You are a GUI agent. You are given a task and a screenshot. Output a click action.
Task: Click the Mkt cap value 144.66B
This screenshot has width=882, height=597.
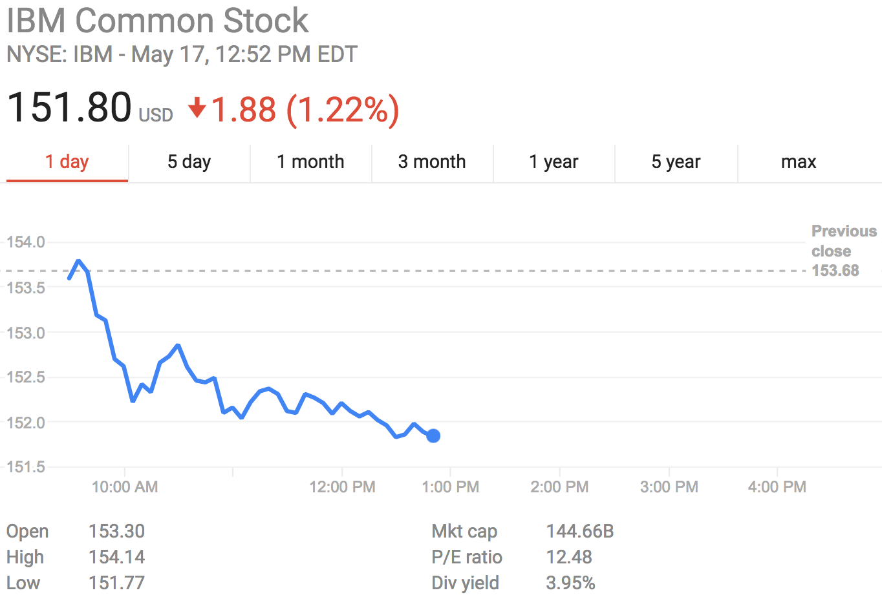point(579,532)
